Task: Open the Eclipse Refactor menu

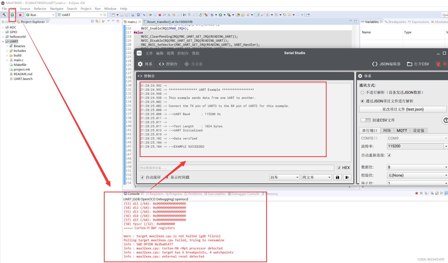Action: (x=40, y=9)
